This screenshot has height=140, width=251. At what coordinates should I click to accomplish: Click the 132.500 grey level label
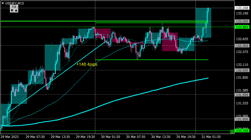[x=242, y=46]
